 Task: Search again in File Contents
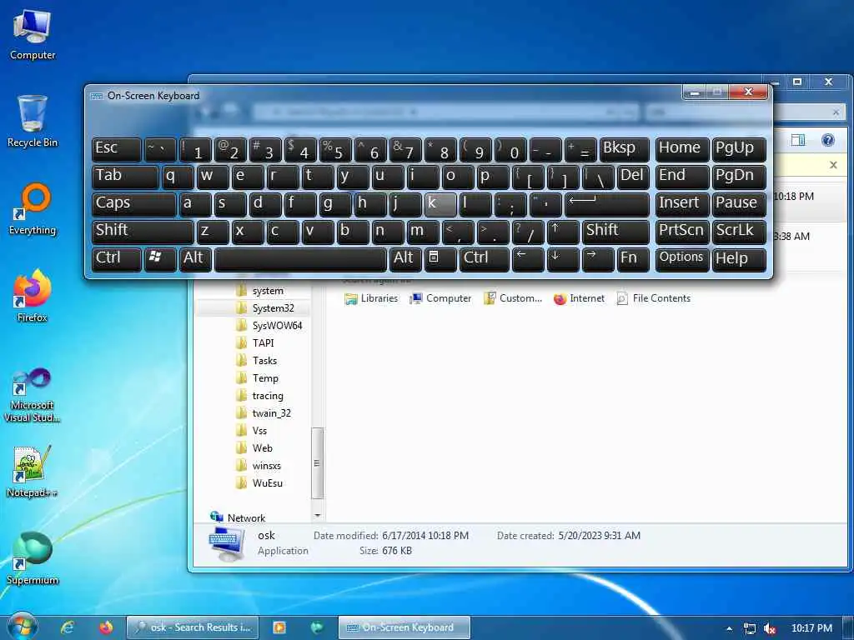tap(653, 298)
